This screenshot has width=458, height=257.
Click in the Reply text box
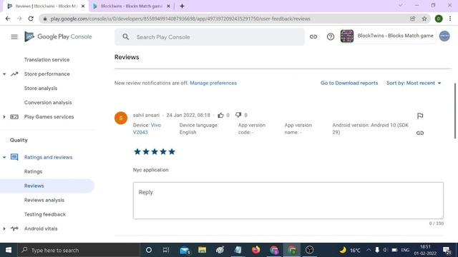(288, 201)
